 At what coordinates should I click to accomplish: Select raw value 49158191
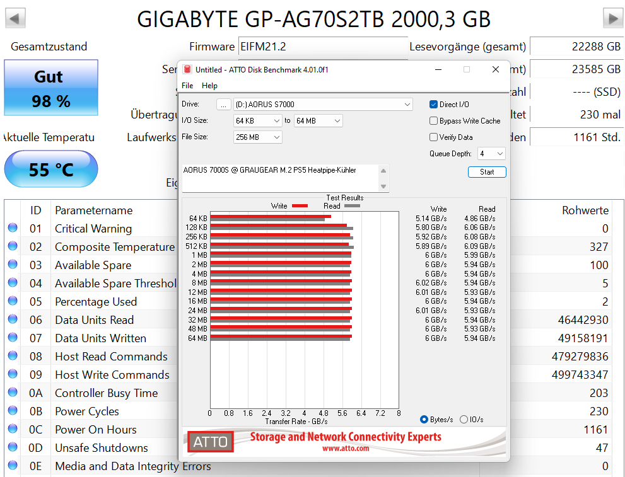583,338
